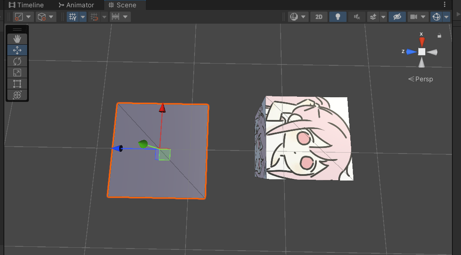Screen dimensions: 461x255
Task: Expand the pivot/center handle position dropdown
Action: pos(28,17)
